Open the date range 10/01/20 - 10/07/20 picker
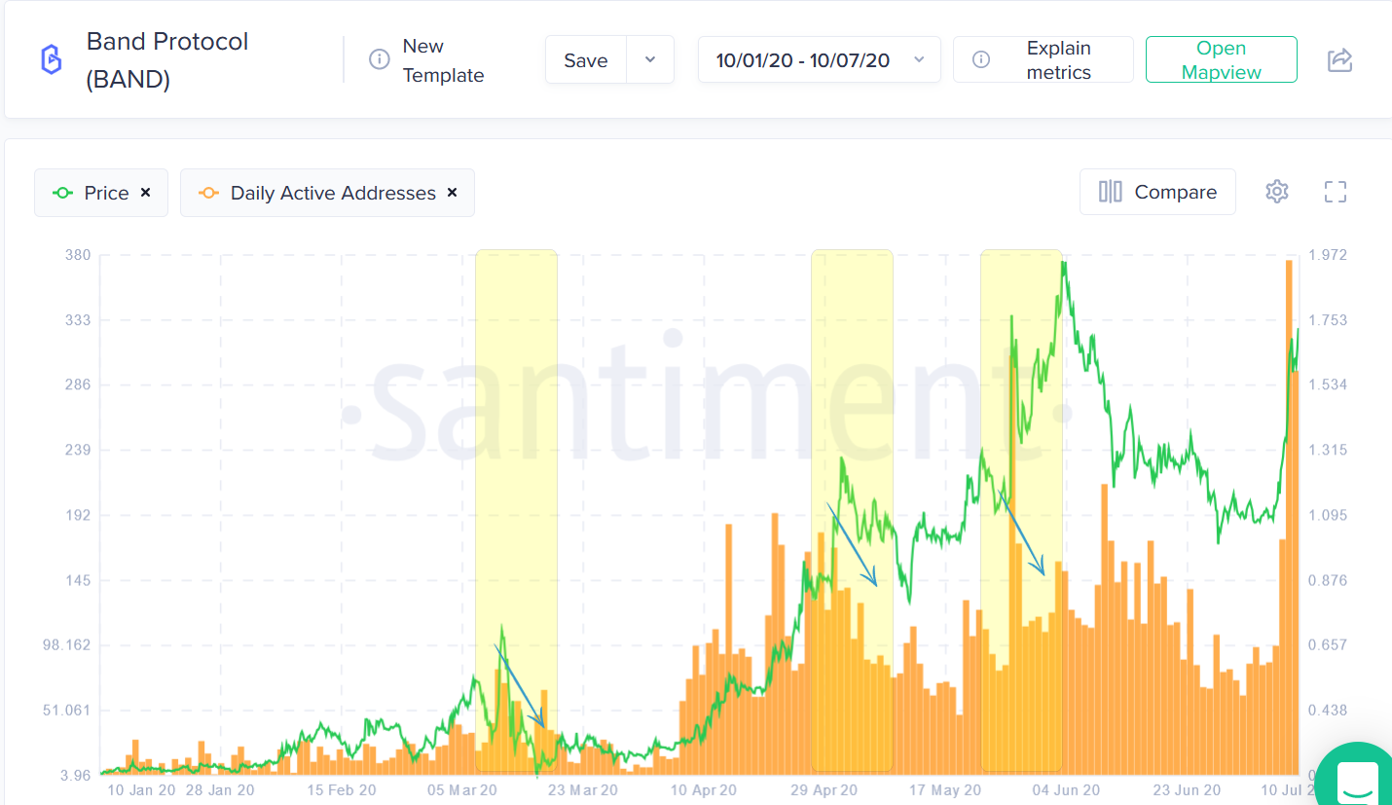 [x=820, y=59]
